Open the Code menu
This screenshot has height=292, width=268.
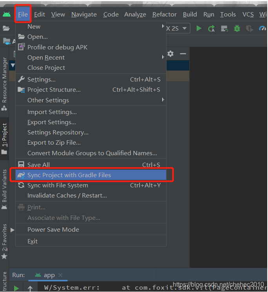[x=111, y=15]
